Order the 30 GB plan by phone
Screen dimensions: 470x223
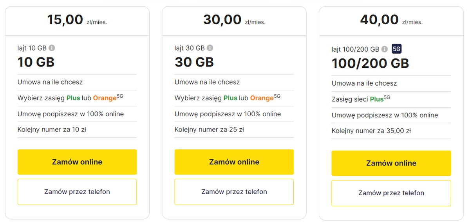click(234, 192)
